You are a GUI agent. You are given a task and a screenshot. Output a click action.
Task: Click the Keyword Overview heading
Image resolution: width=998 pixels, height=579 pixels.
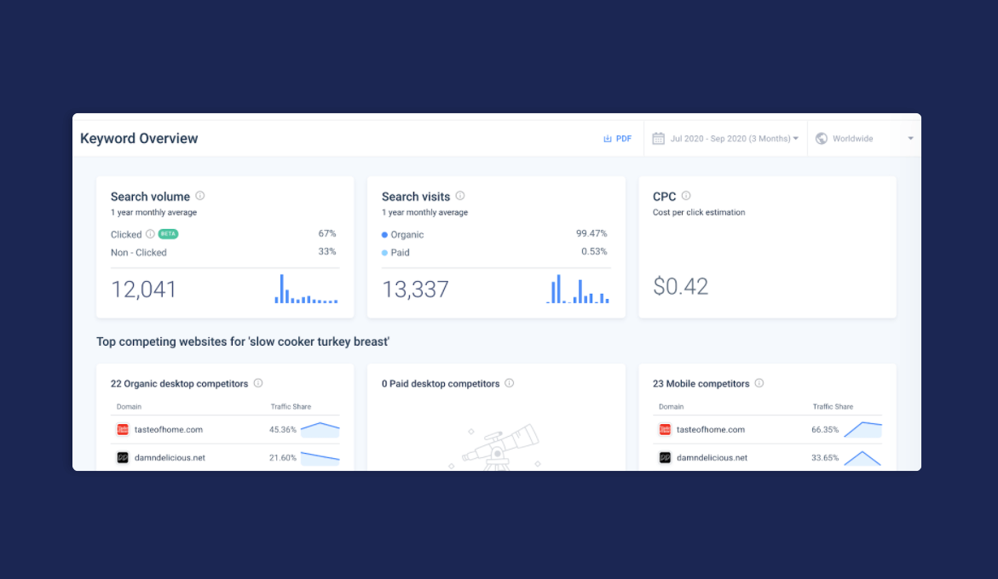pyautogui.click(x=139, y=138)
